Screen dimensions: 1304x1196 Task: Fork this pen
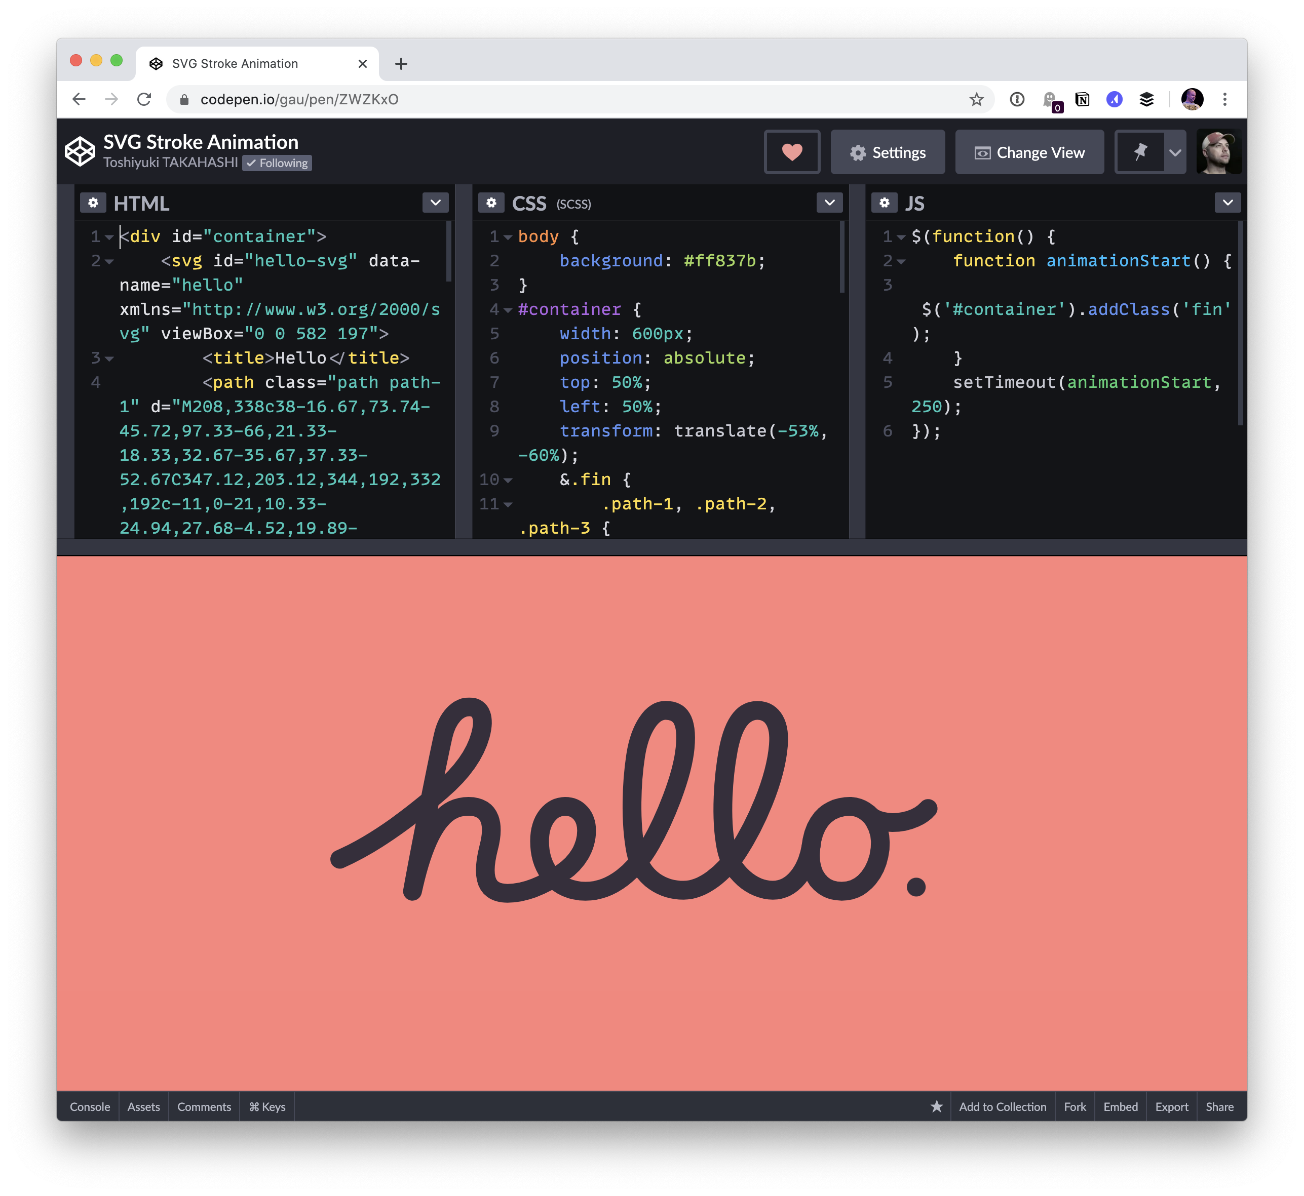[x=1075, y=1107]
